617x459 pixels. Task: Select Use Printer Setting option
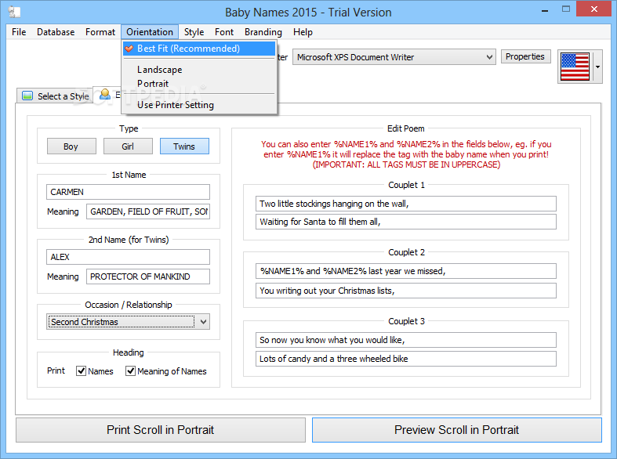[x=198, y=105]
